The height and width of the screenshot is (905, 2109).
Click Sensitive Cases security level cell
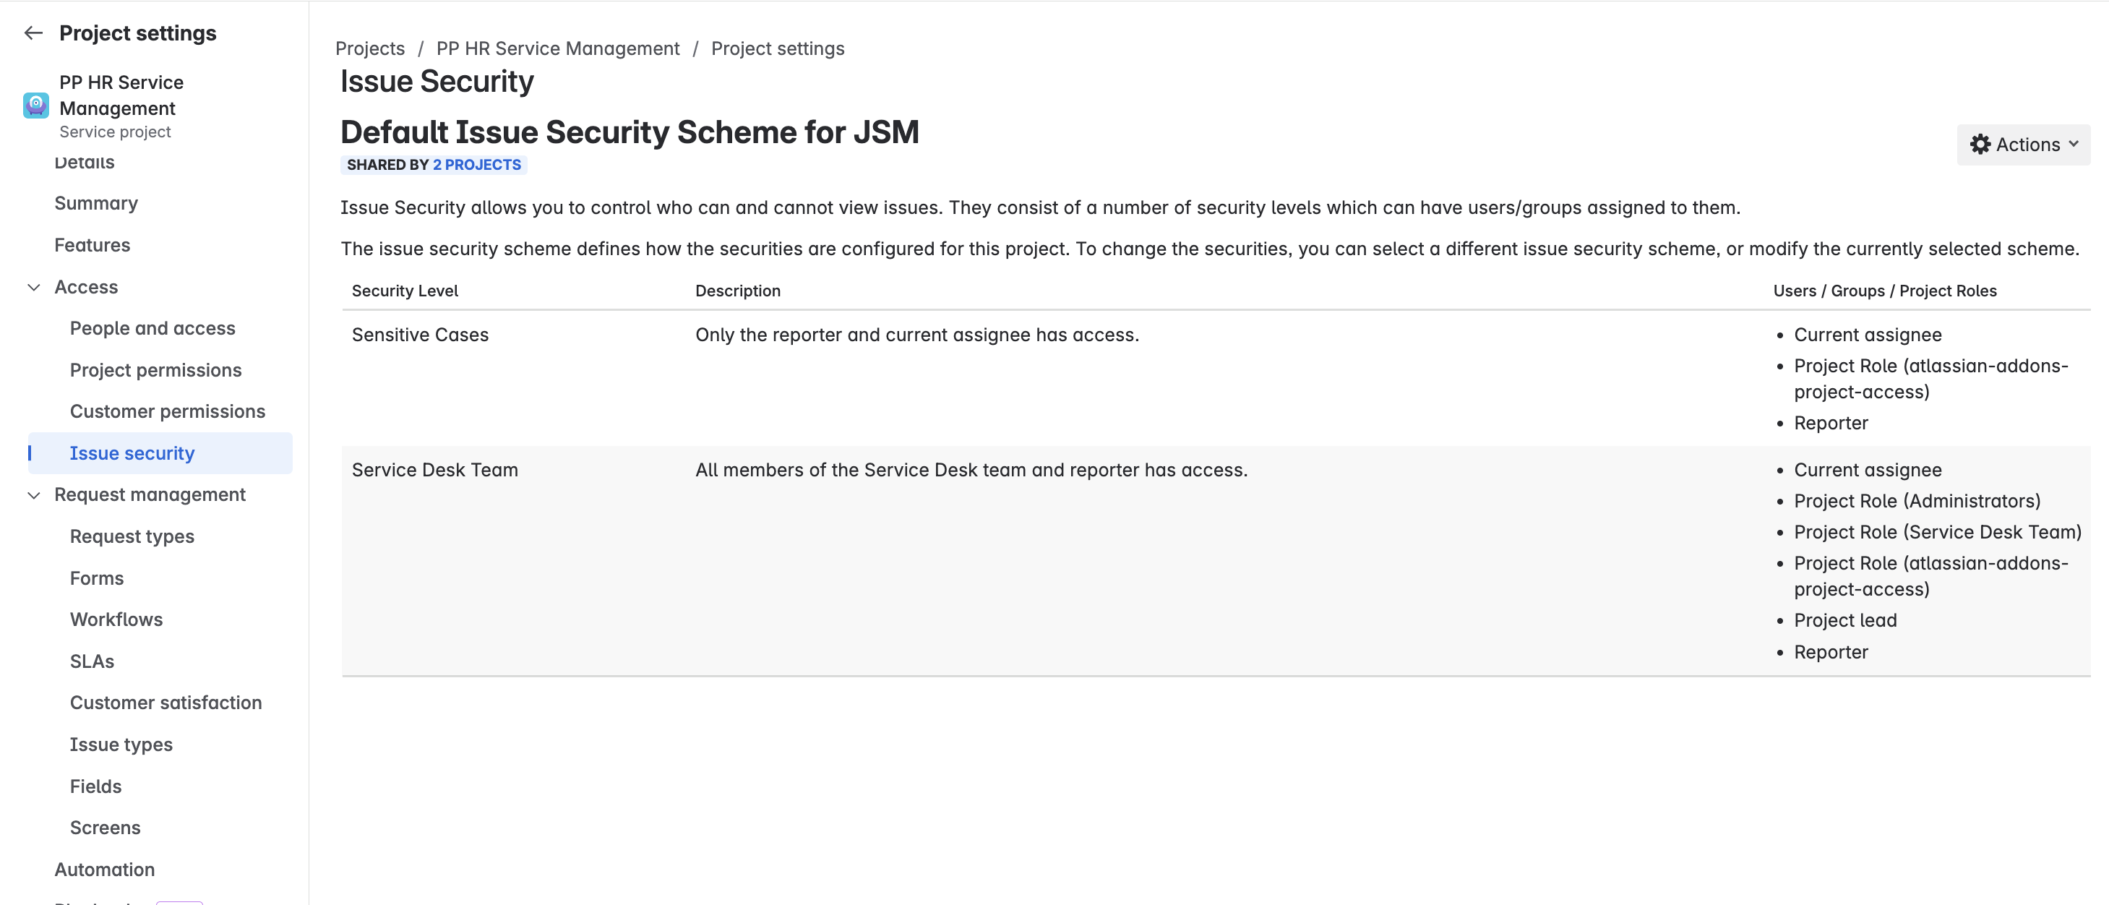420,335
